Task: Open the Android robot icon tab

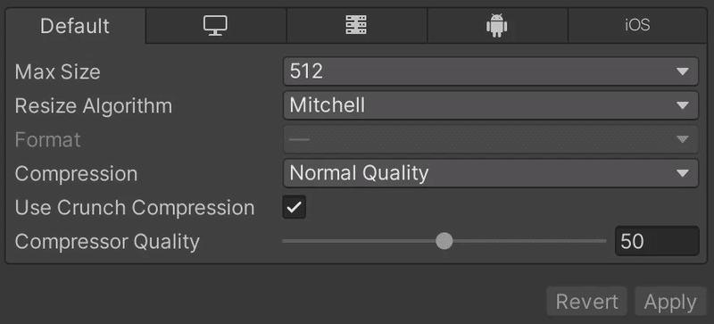Action: pos(497,26)
